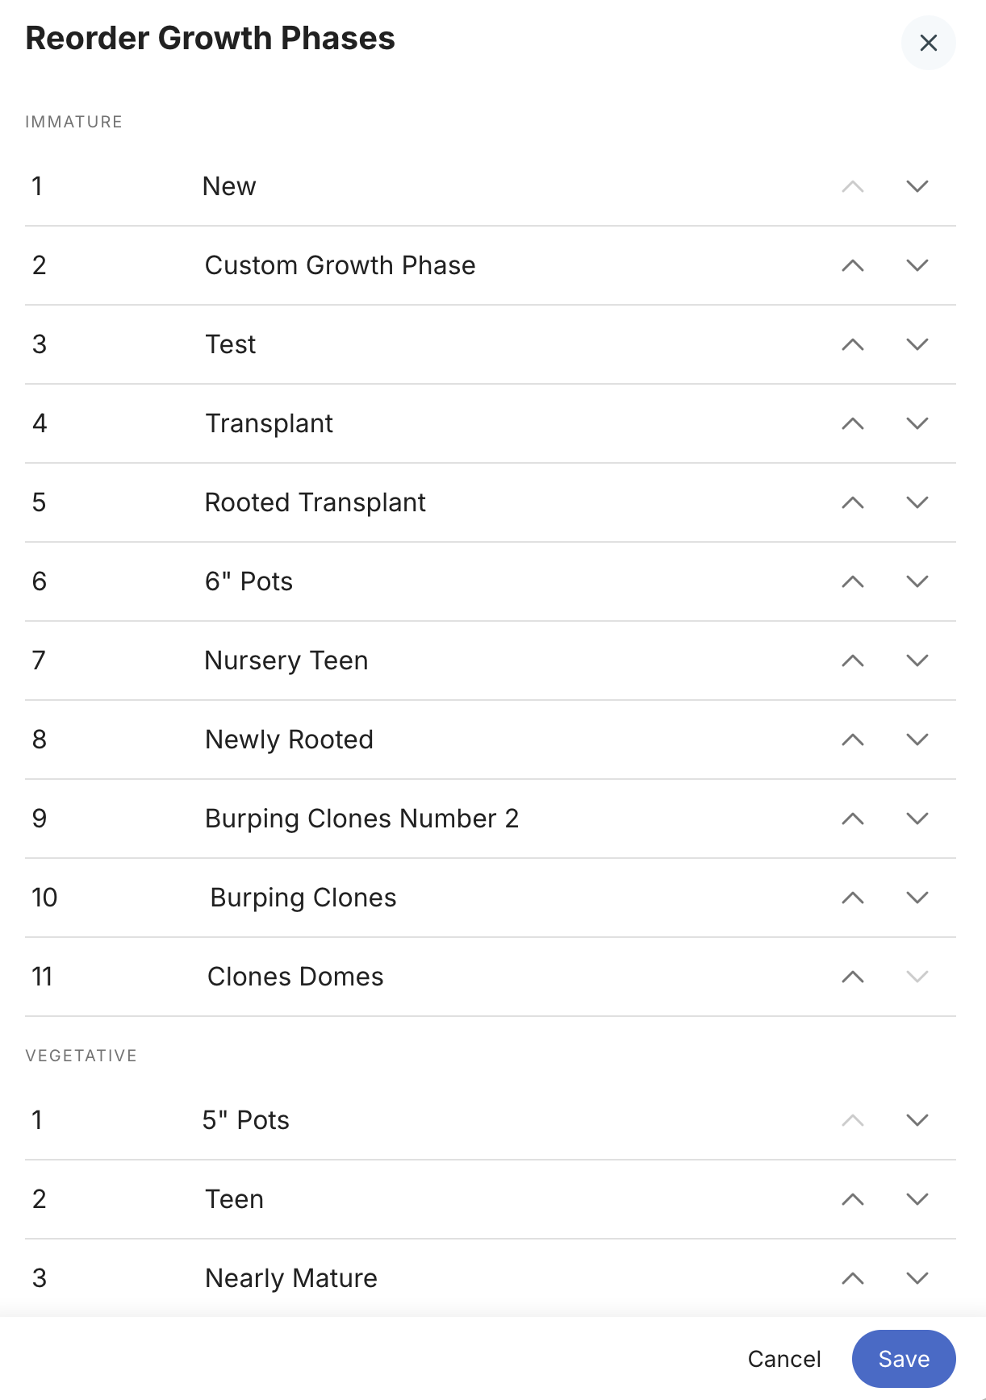Move Test phase down in order
This screenshot has height=1400, width=986.
(917, 344)
